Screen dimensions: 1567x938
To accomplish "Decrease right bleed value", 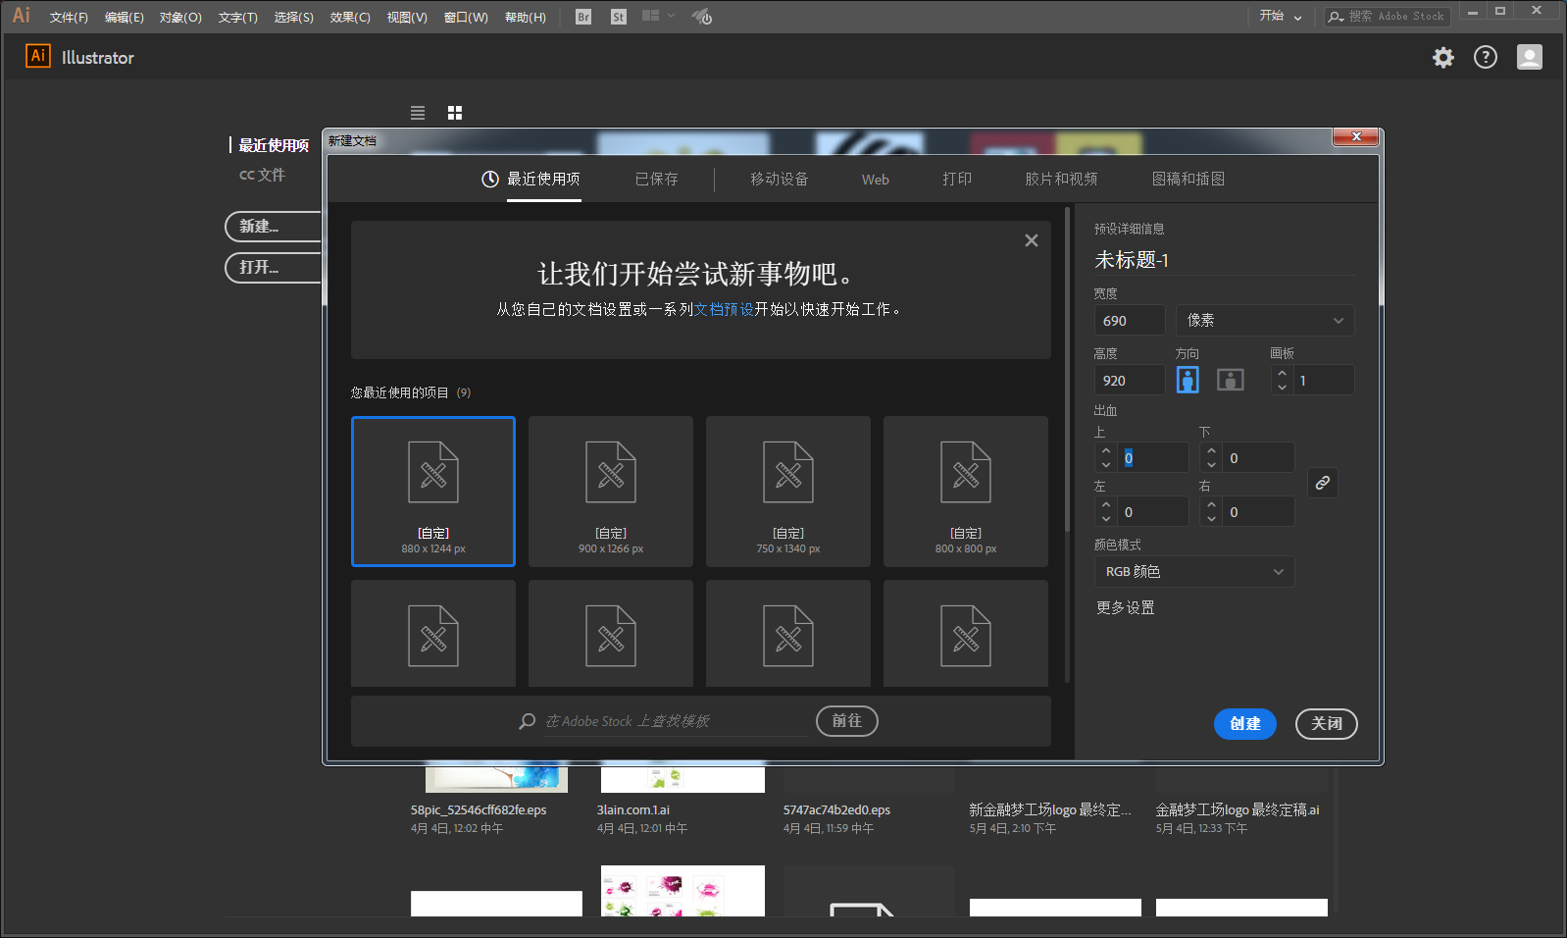I will click(1212, 519).
